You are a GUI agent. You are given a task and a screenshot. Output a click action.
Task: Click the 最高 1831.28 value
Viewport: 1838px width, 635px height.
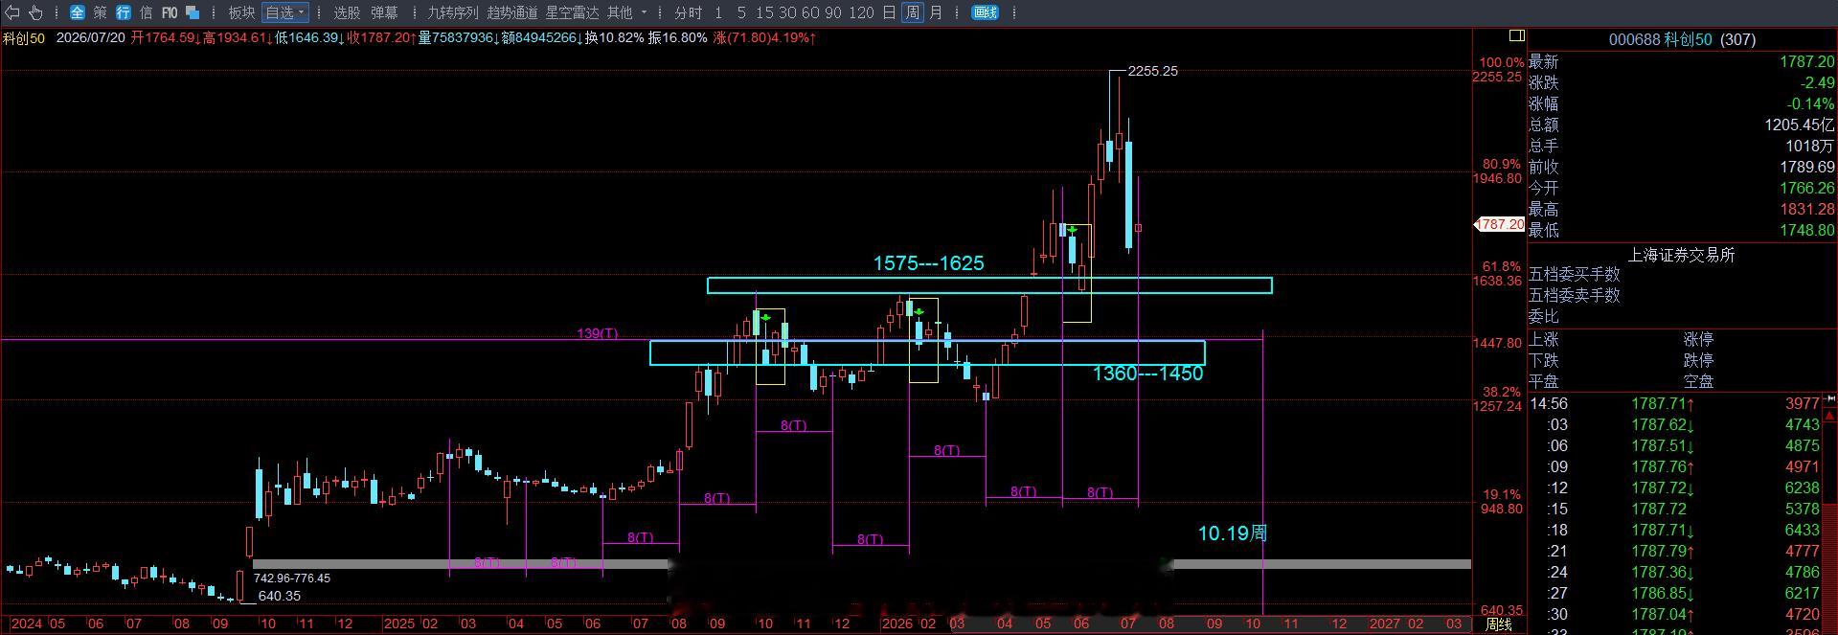tap(1806, 209)
